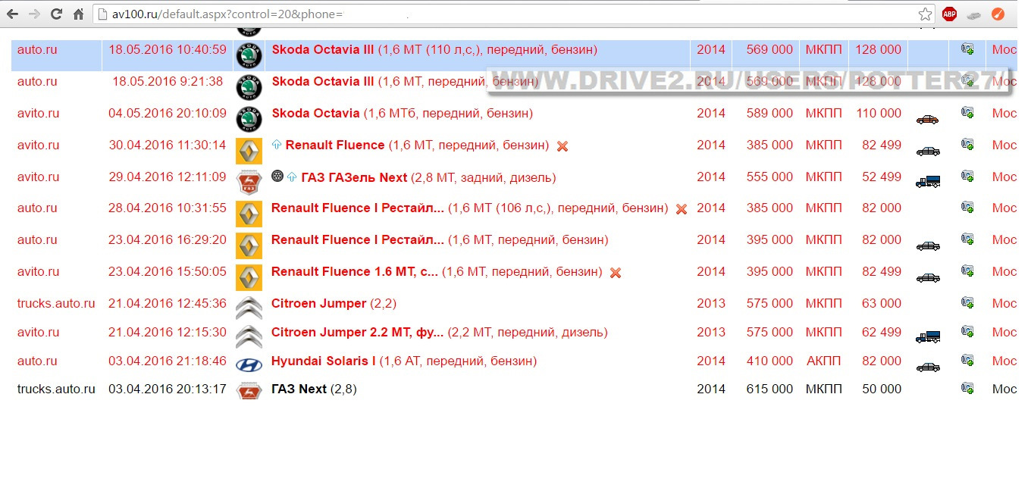Click the mileage 110 000
1031x491 pixels.
coord(879,113)
